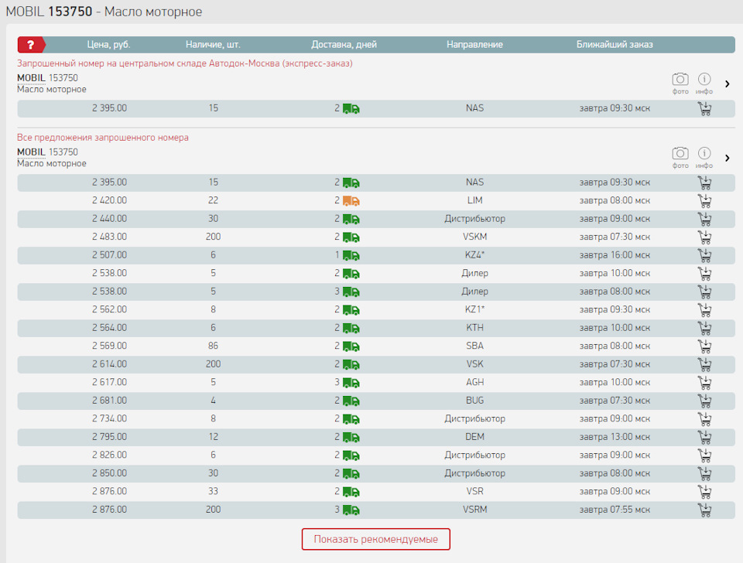The image size is (743, 563).
Task: Click cart icon for the VSRM offer
Action: click(x=704, y=510)
